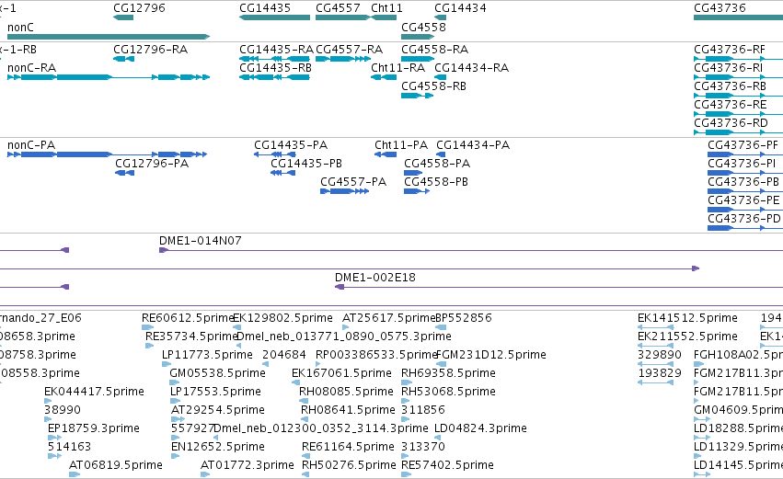The width and height of the screenshot is (783, 479).
Task: Select transcript CG4558-RB
Action: click(417, 96)
